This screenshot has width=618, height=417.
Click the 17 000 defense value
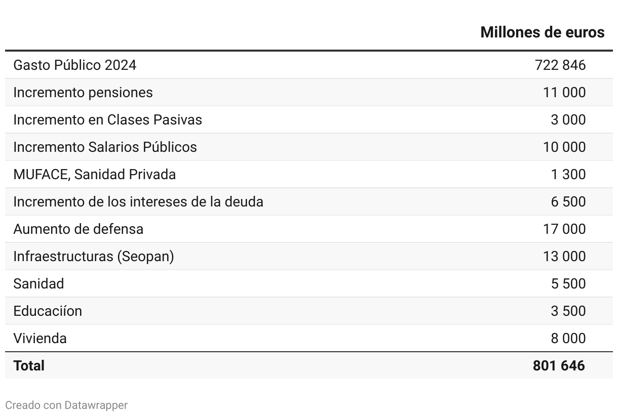pyautogui.click(x=564, y=229)
